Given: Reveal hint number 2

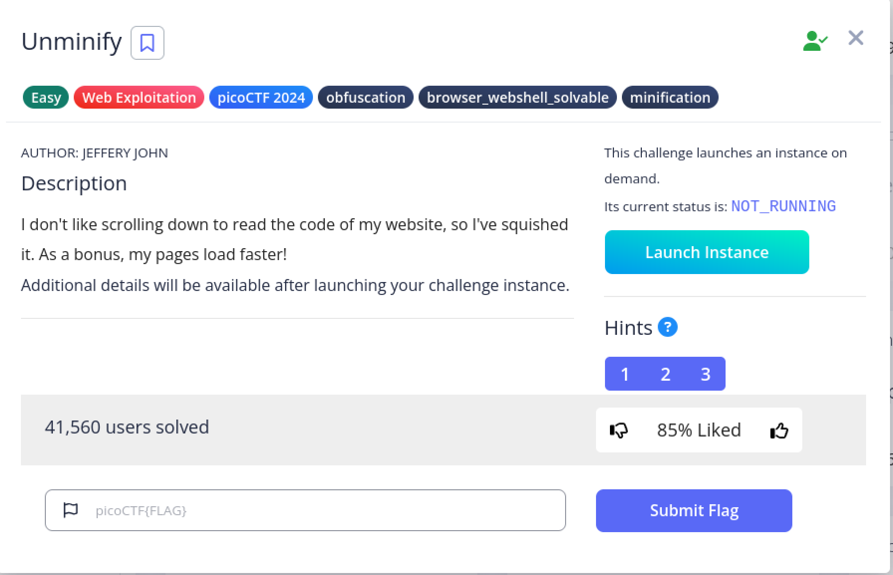Looking at the screenshot, I should point(665,374).
